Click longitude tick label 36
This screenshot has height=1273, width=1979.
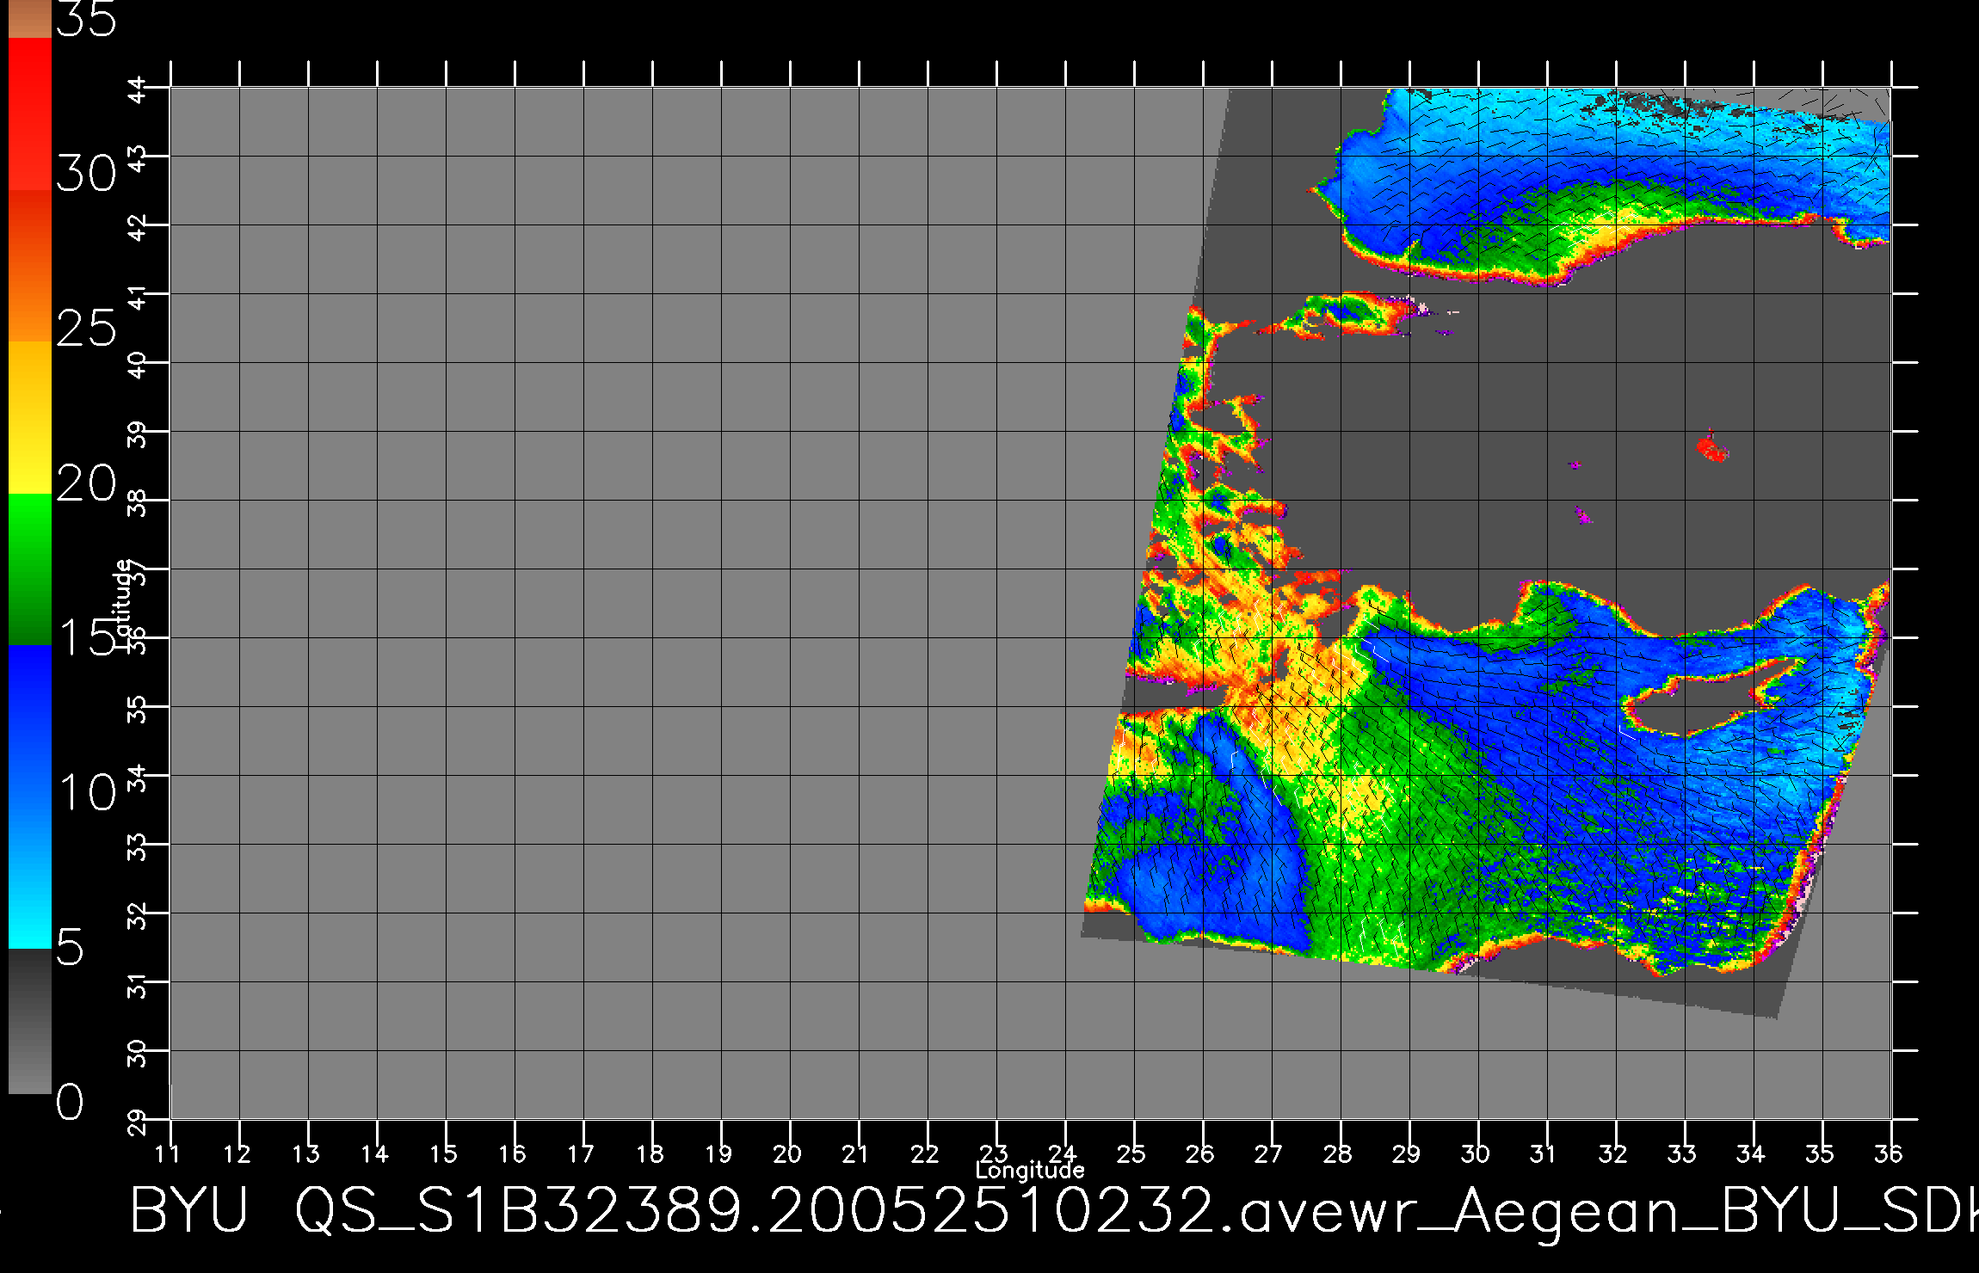(1889, 1154)
